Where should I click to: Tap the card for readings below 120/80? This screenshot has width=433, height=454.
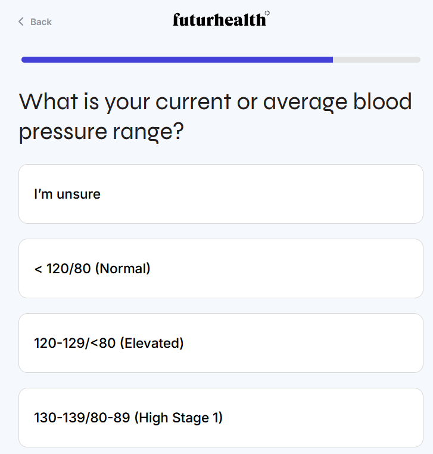click(221, 268)
